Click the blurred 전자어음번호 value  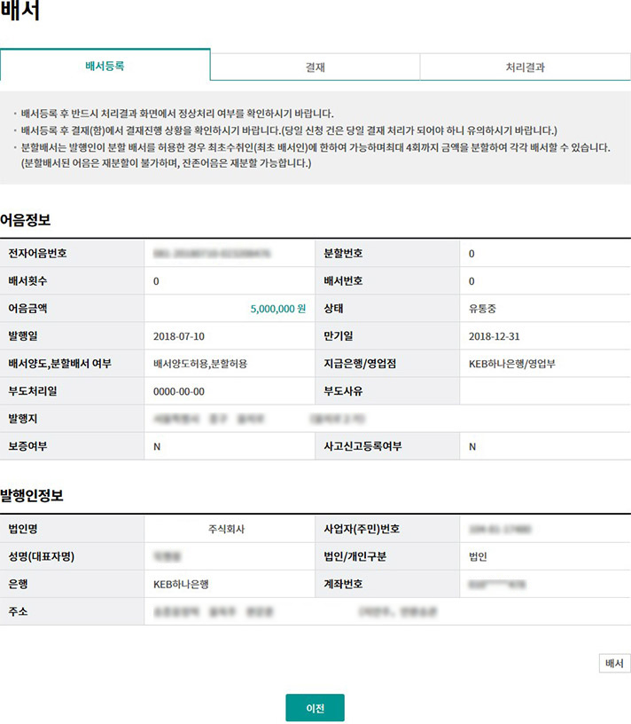coord(212,254)
